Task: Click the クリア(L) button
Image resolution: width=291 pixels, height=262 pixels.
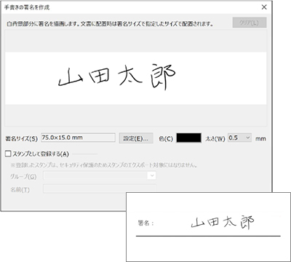Action: [x=250, y=23]
